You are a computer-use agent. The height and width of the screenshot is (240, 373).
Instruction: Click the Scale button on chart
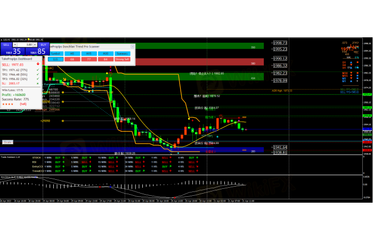7,142
